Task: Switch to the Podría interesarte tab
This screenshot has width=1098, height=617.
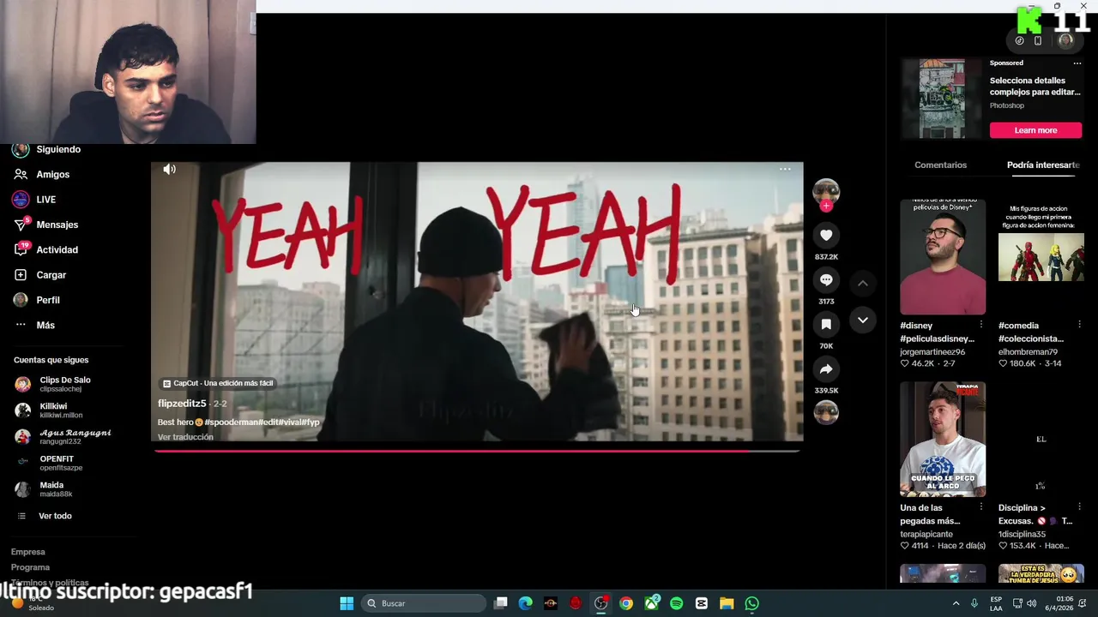Action: point(1043,165)
